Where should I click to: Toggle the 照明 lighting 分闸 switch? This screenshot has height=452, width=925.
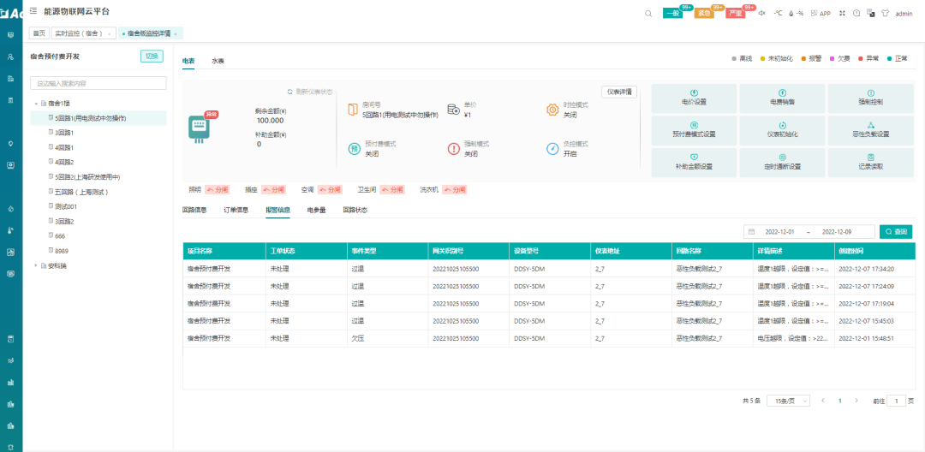217,190
